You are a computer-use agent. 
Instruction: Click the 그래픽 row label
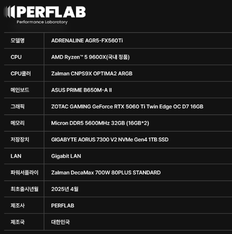(17, 107)
